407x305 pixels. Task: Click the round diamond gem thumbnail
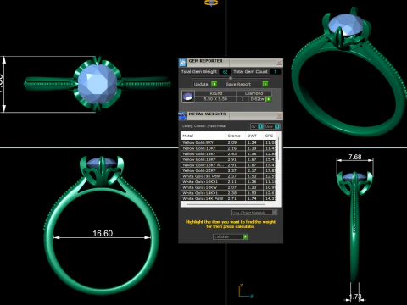[x=187, y=97]
